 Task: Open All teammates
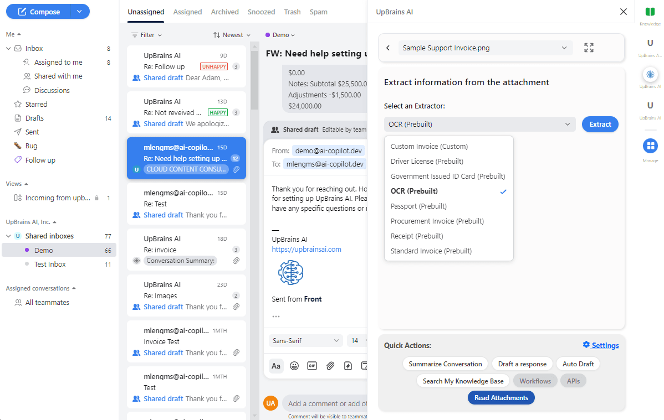[x=47, y=303]
